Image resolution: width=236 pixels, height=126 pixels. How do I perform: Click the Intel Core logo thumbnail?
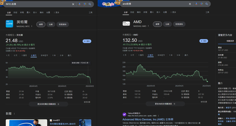coord(9,24)
